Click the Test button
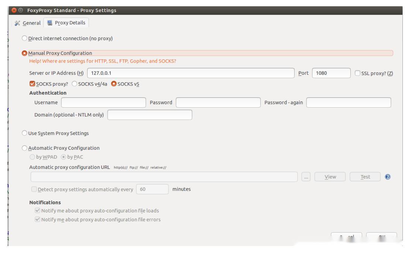The height and width of the screenshot is (253, 415). click(365, 177)
